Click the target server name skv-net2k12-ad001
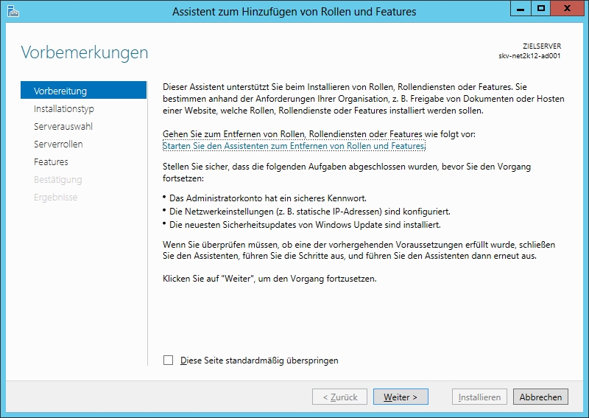 tap(529, 56)
